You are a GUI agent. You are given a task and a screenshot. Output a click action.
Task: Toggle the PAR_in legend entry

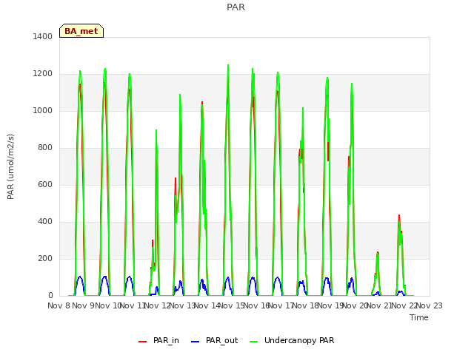(x=159, y=340)
